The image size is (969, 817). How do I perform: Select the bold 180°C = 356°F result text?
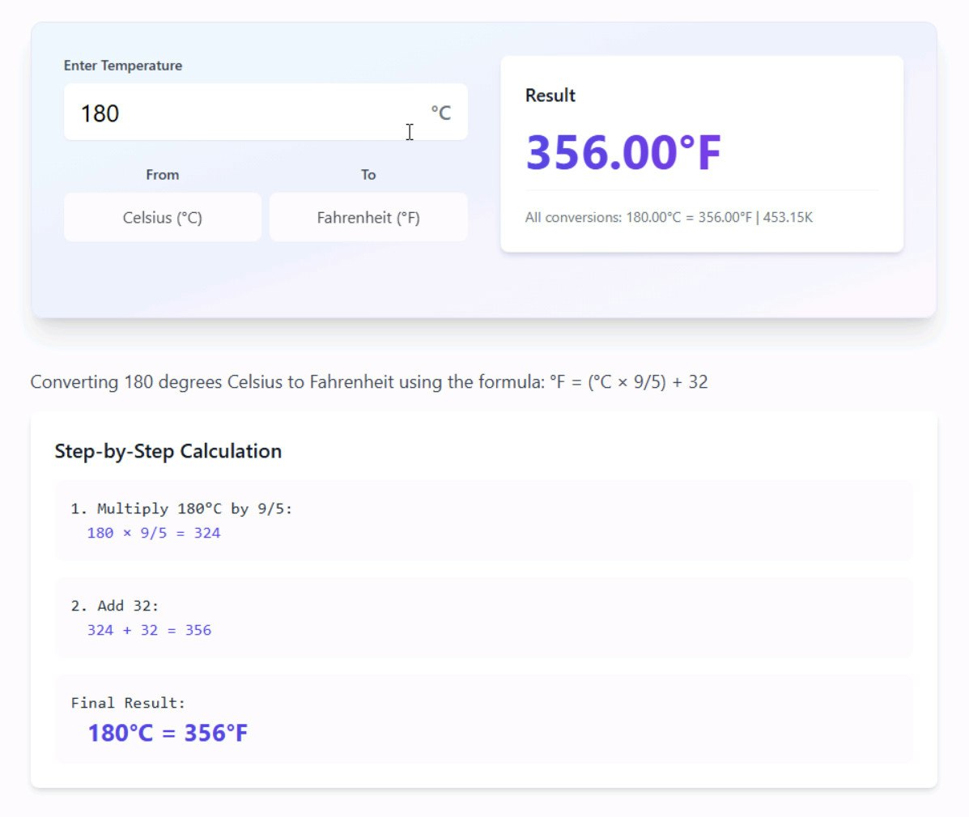coord(166,732)
